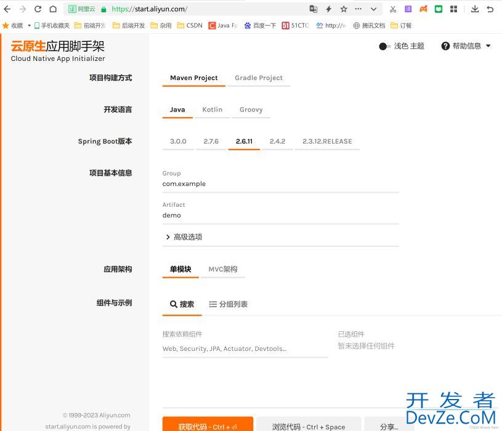Image resolution: width=502 pixels, height=431 pixels.
Task: Open the three-dots more options icon
Action: [358, 9]
